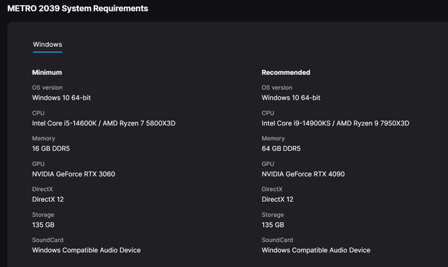Click the Minimum requirements heading

[x=47, y=72]
